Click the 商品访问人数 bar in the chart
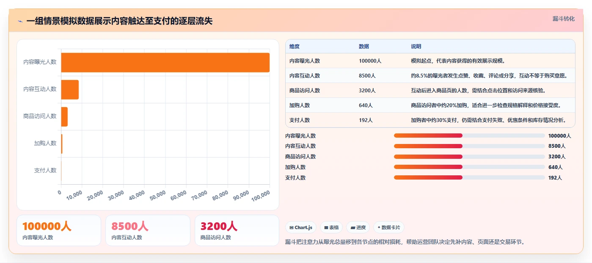This screenshot has width=592, height=263. (65, 116)
